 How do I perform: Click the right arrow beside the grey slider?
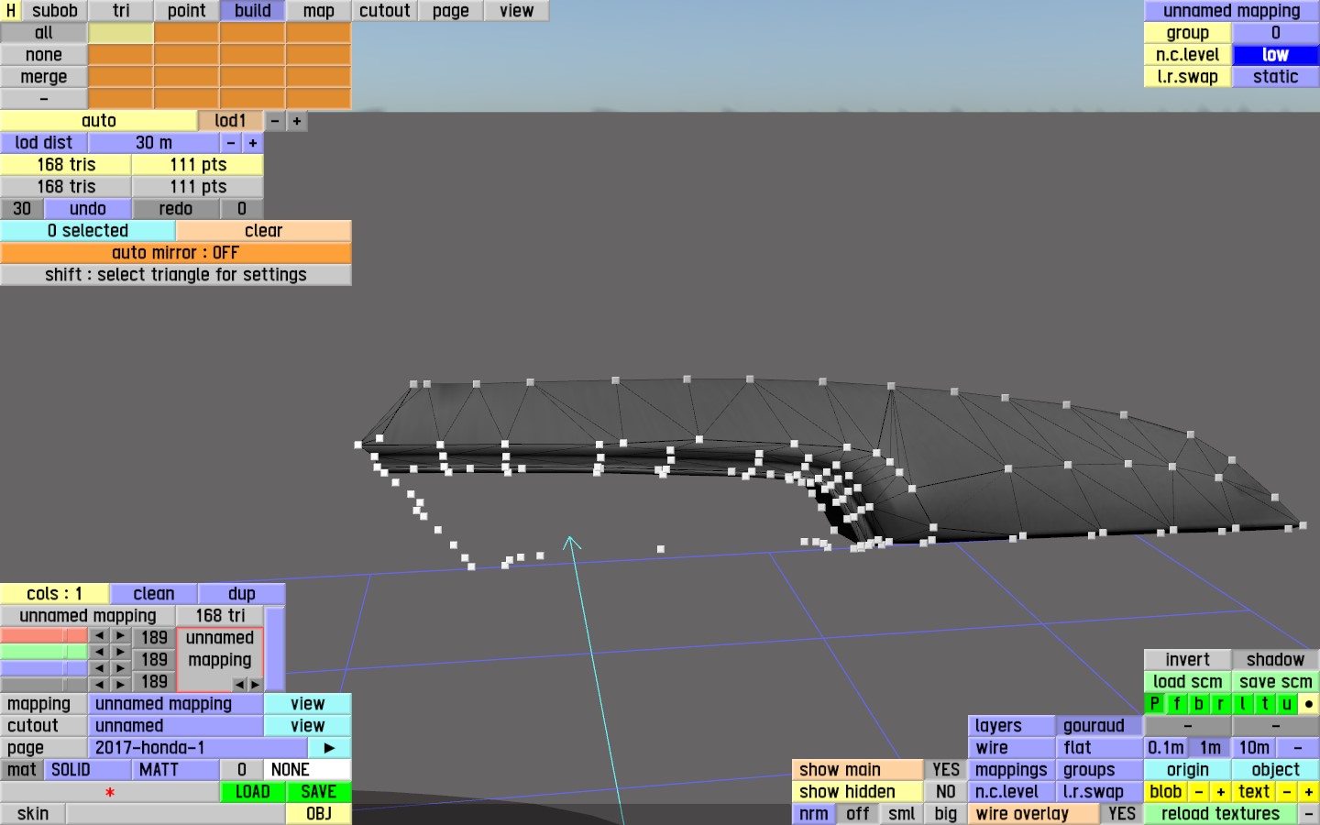coord(121,685)
